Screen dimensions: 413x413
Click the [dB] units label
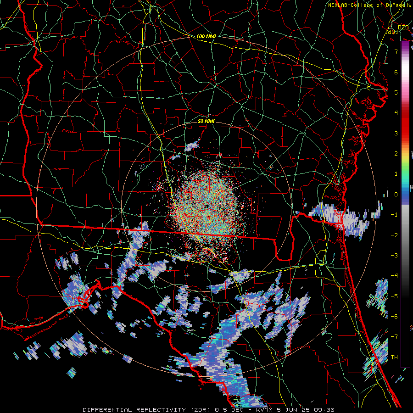[x=392, y=32]
